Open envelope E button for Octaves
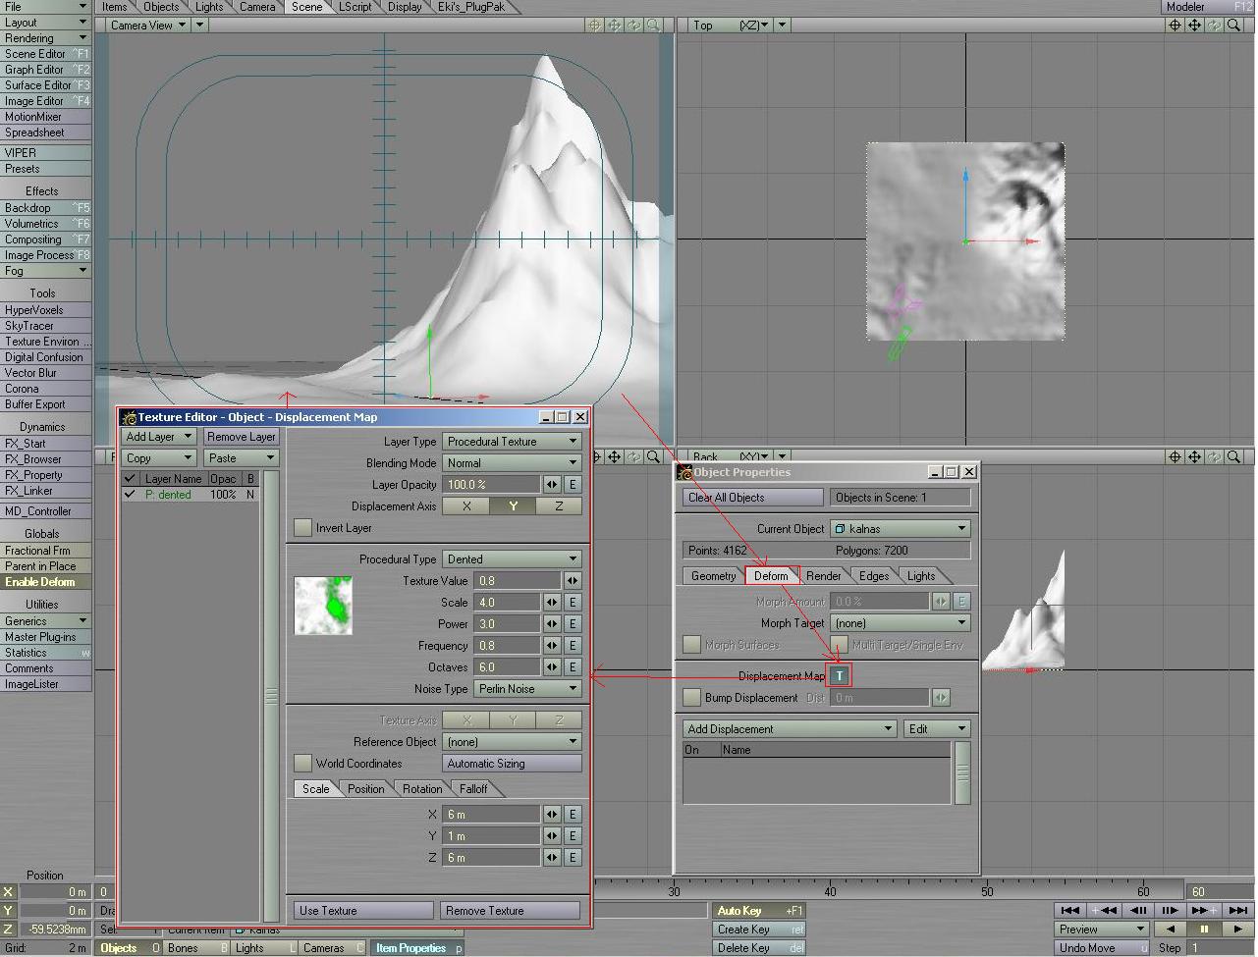The image size is (1258, 957). [573, 667]
